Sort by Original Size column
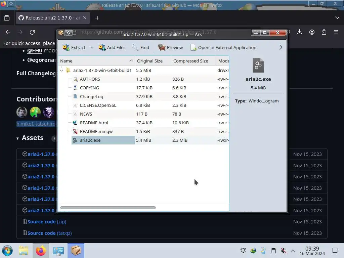Image resolution: width=344 pixels, height=258 pixels. pos(153,61)
